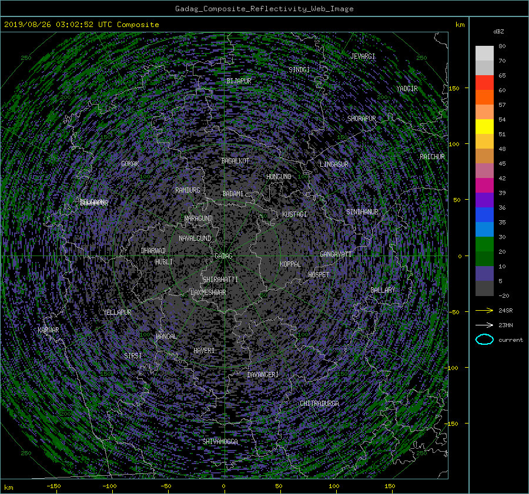The width and height of the screenshot is (529, 494).
Task: Click the 100 tick on bottom axis
Action: click(x=334, y=486)
